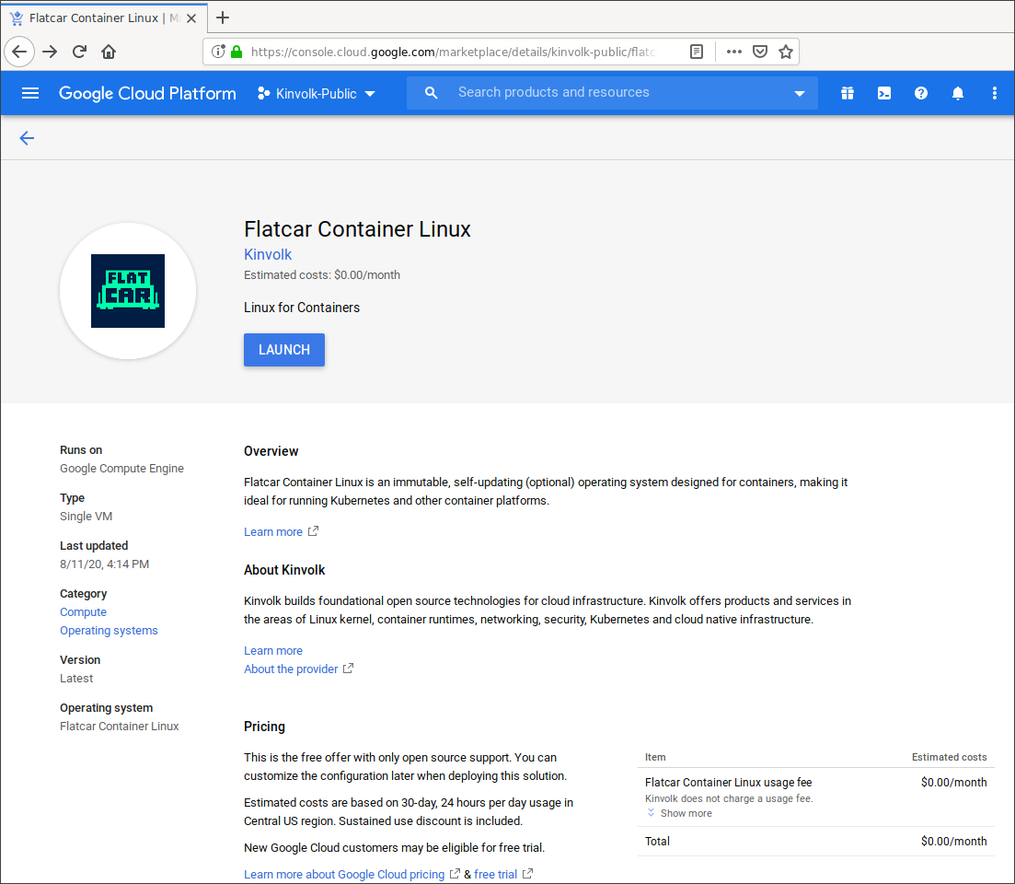Open help via the question mark icon
1015x884 pixels.
click(921, 92)
